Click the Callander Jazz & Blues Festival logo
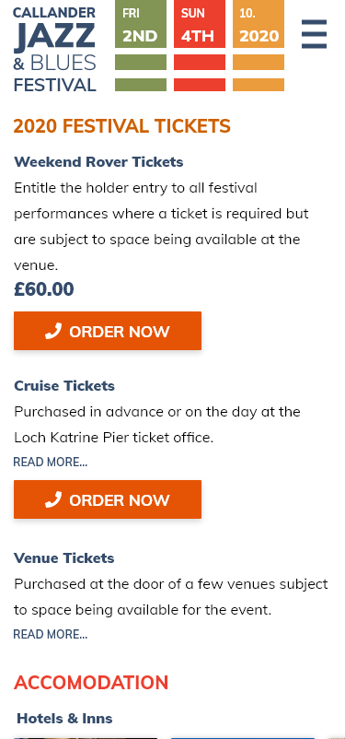 tap(54, 50)
